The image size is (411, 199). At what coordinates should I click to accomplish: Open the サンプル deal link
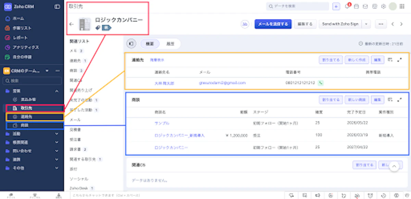click(x=162, y=123)
